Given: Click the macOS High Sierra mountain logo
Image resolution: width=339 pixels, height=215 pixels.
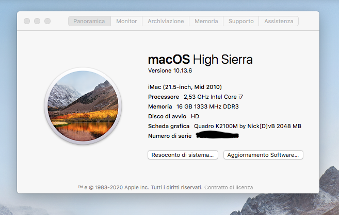Looking at the screenshot, I should pyautogui.click(x=83, y=106).
